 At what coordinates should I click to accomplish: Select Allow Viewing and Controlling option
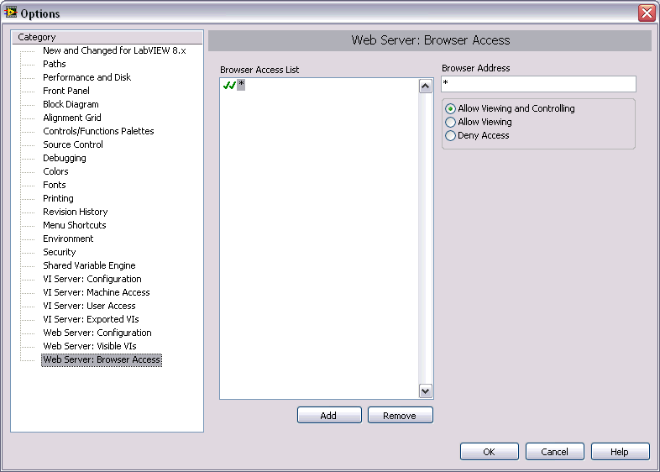(x=451, y=108)
